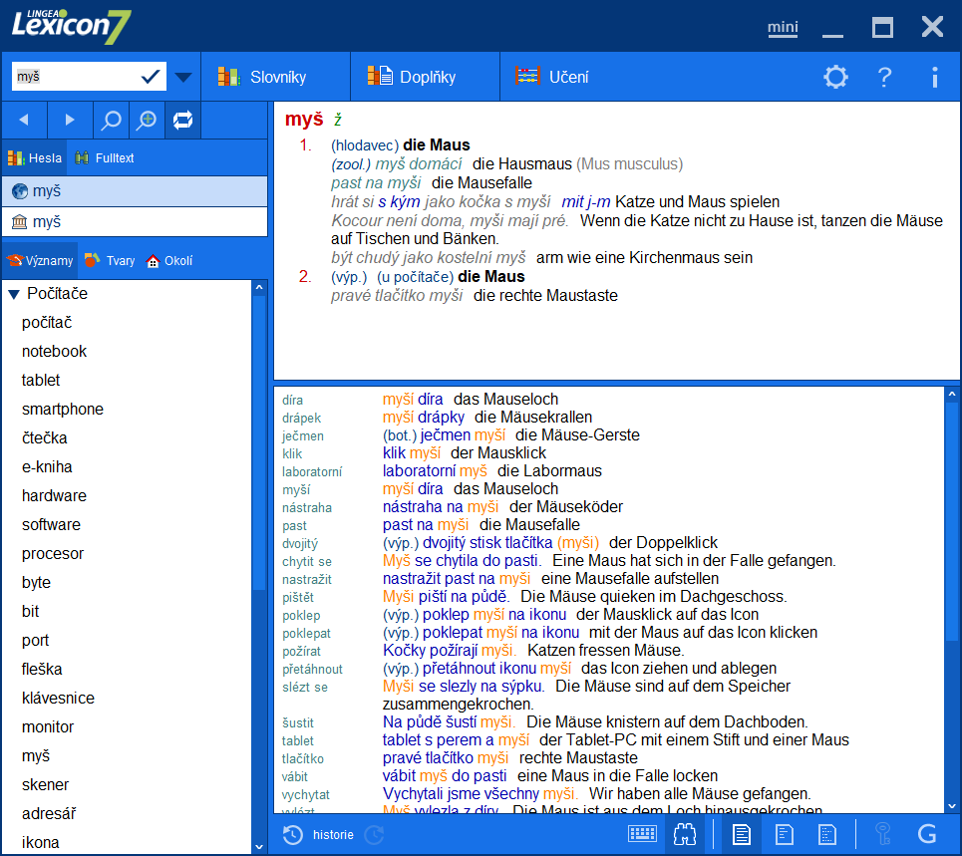This screenshot has width=962, height=856.
Task: Click the historie button
Action: click(321, 836)
